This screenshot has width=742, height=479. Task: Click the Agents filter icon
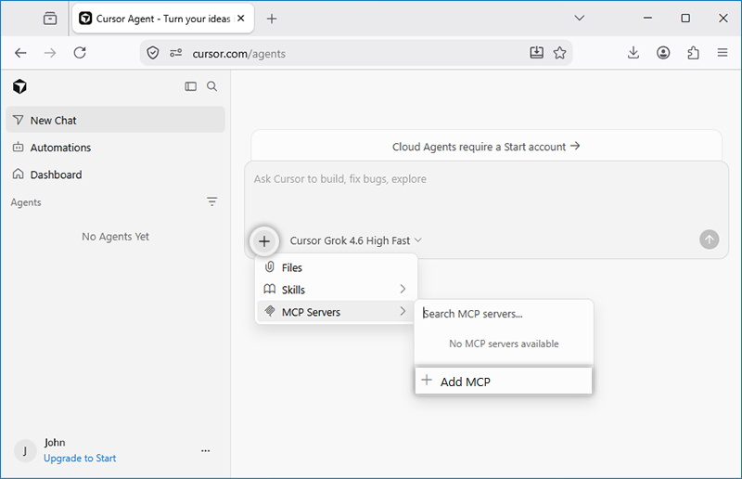212,201
